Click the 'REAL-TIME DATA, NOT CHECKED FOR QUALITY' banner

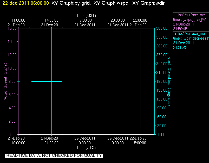pyautogui.click(x=54, y=156)
